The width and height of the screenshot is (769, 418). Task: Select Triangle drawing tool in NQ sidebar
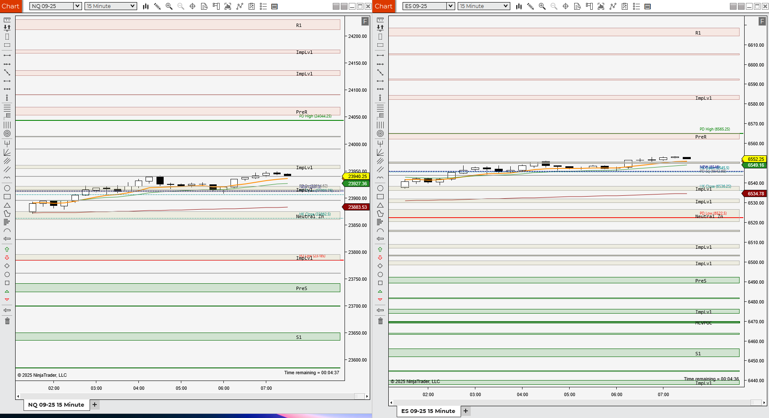7,205
